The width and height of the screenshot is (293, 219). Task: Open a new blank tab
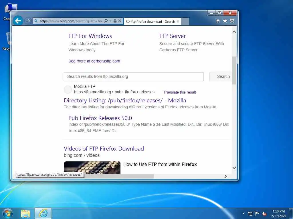coord(185,21)
